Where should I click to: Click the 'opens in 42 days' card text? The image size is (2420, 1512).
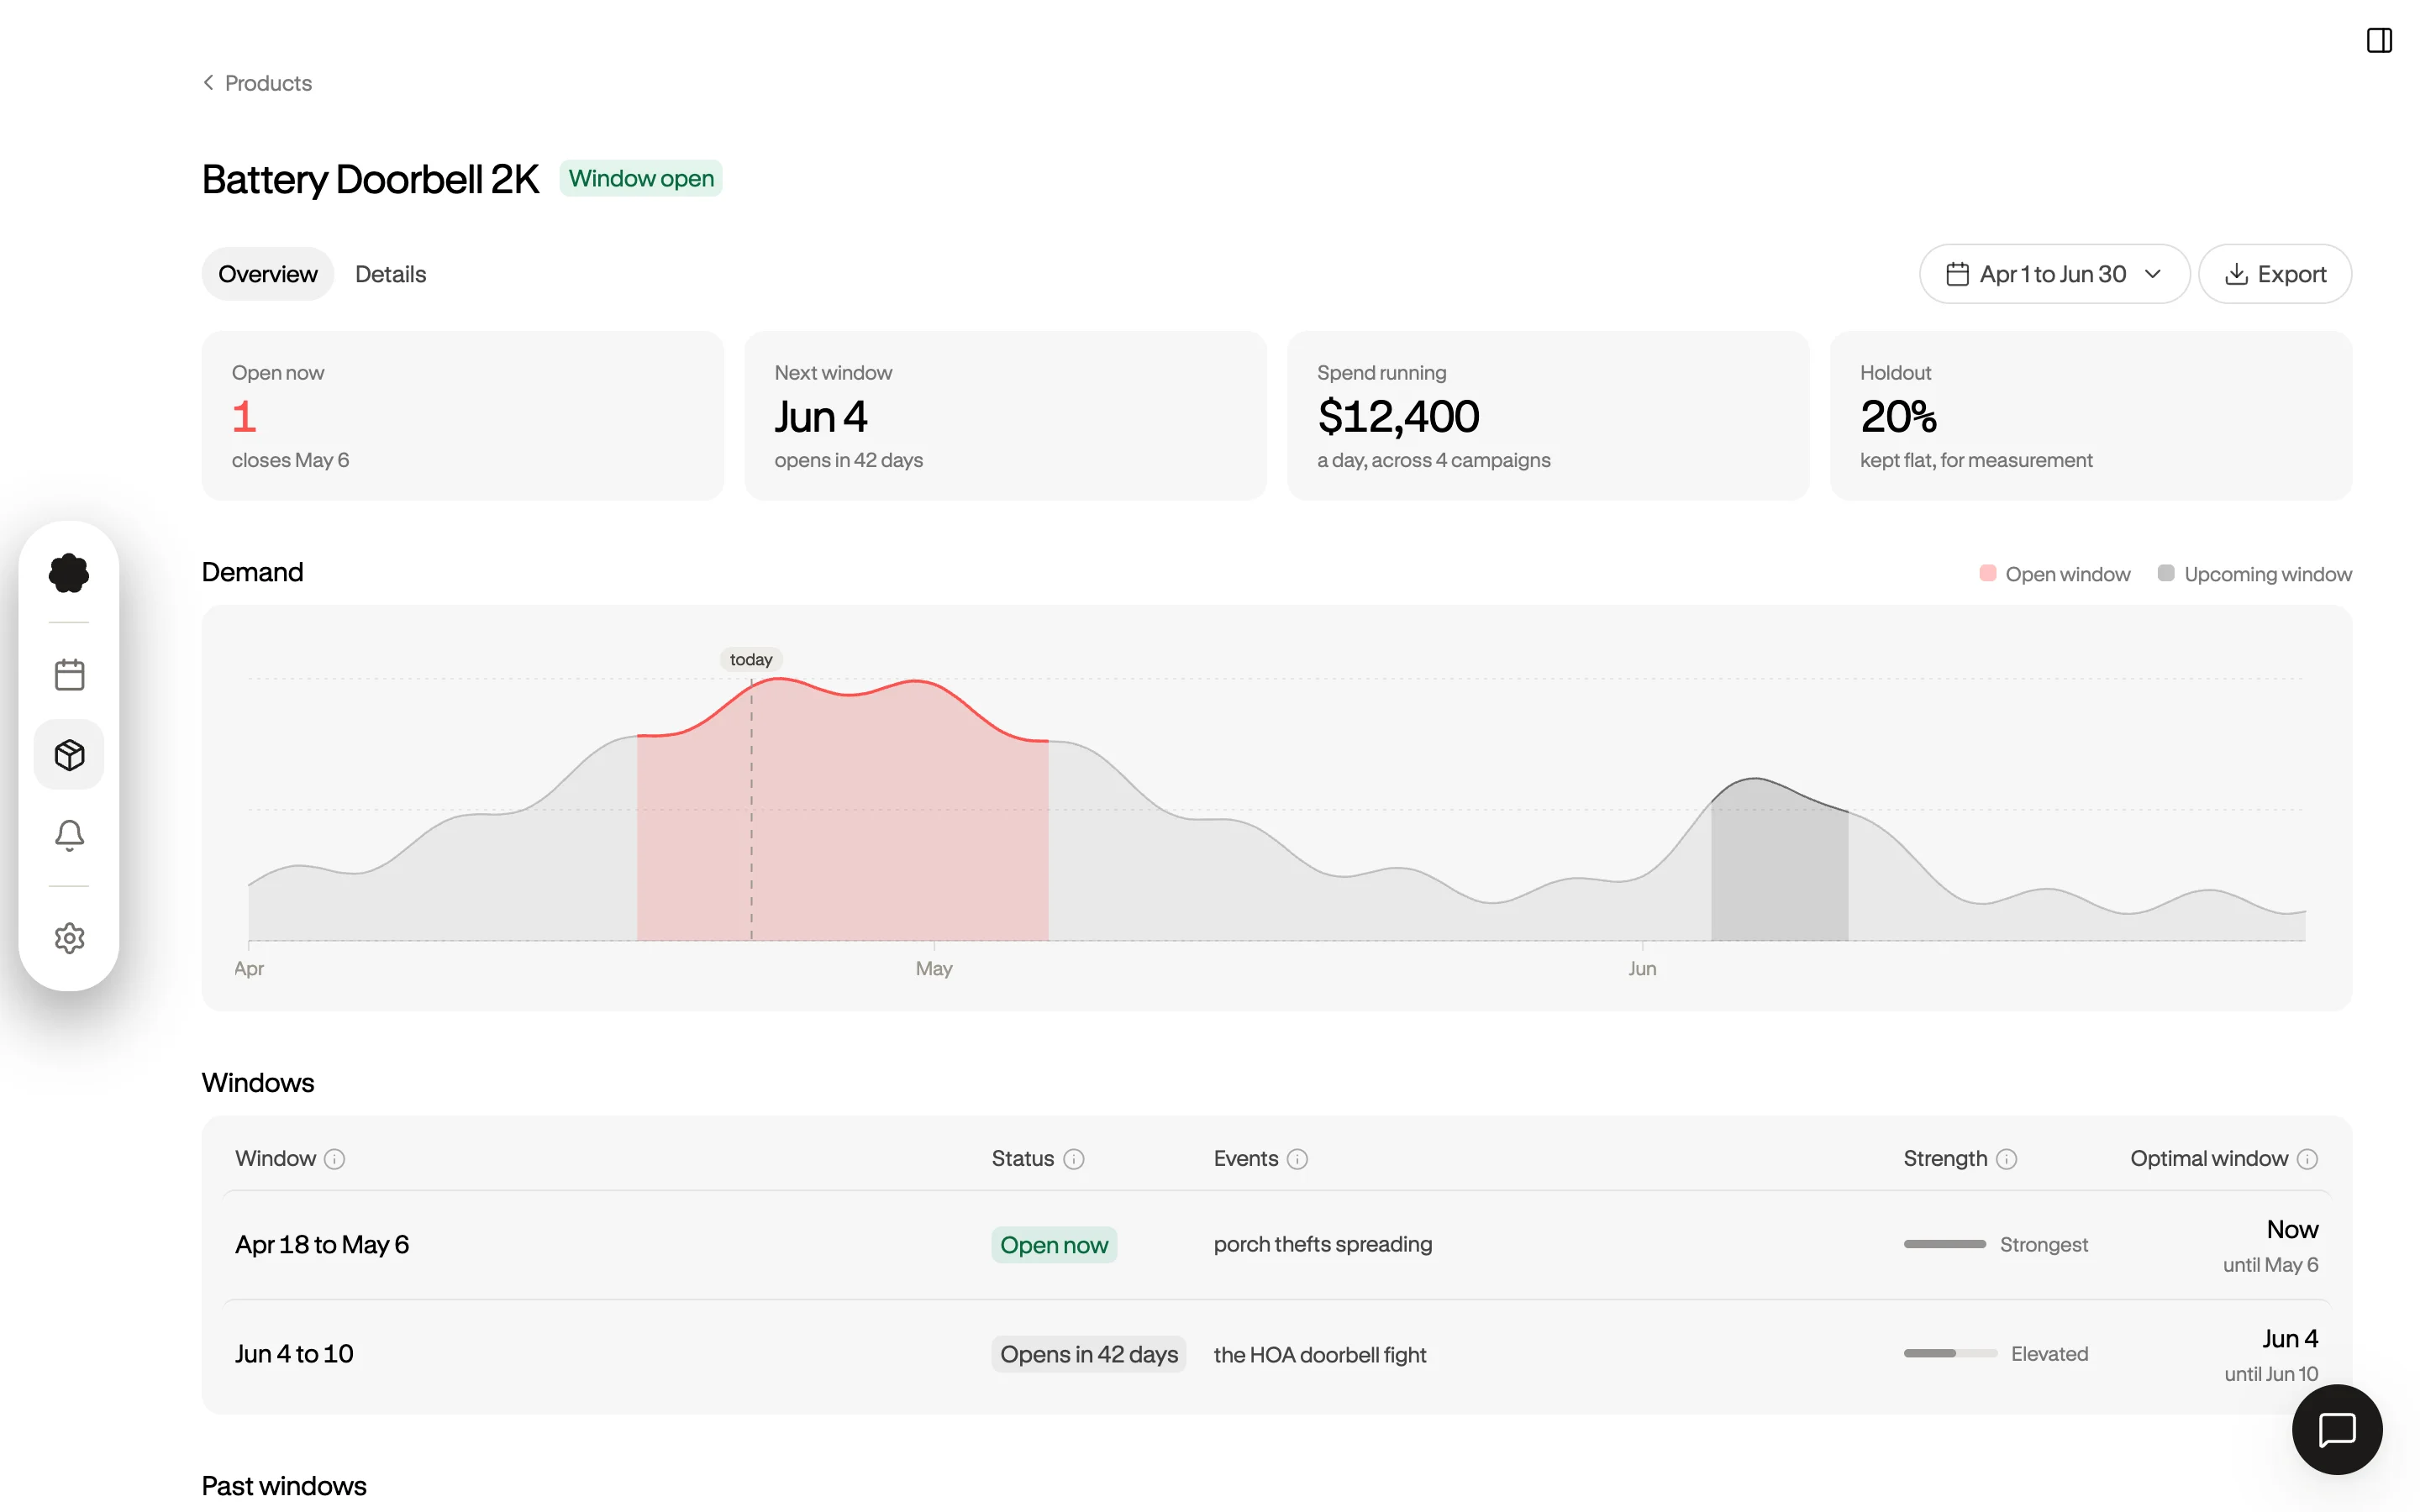tap(848, 460)
